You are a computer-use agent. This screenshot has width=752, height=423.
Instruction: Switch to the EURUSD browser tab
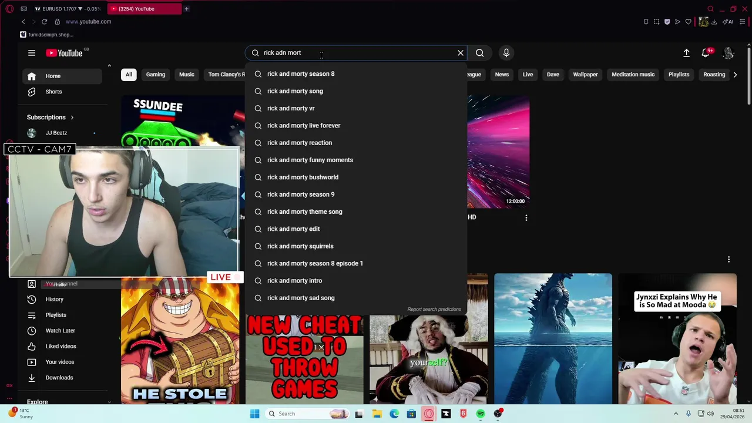tap(68, 9)
